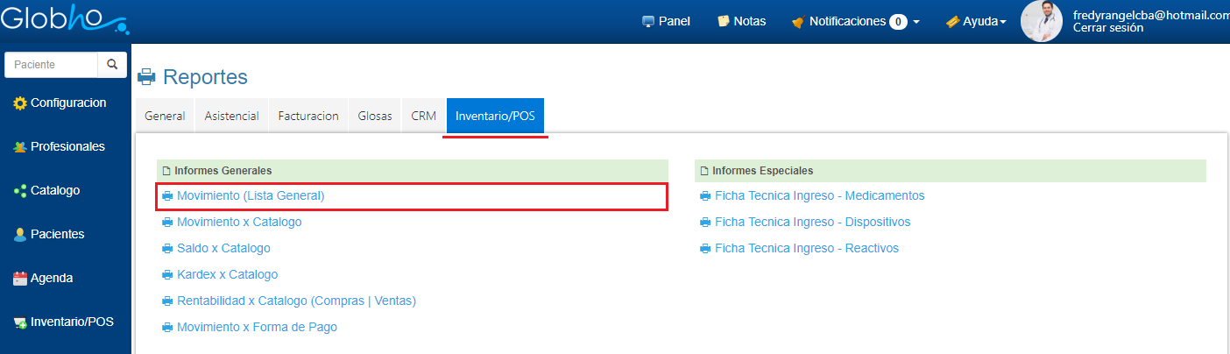Open Kardex x Catalogo report

pos(227,275)
